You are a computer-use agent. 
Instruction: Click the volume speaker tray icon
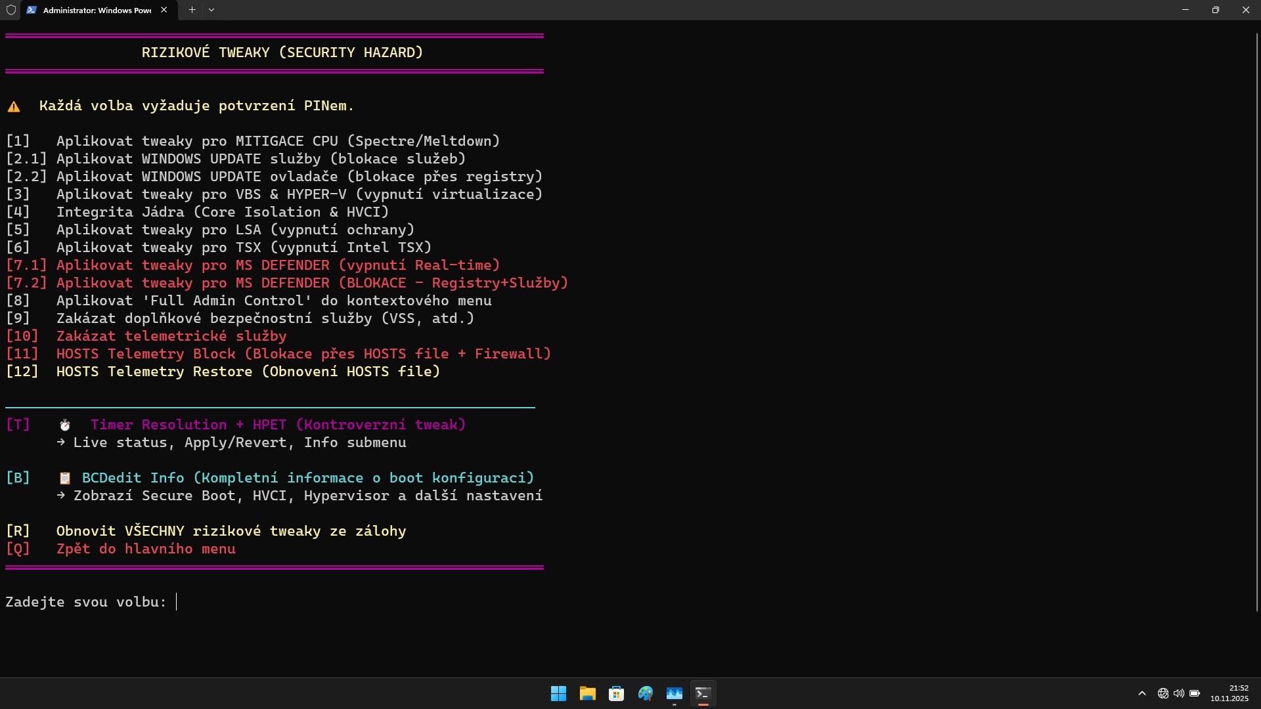(x=1178, y=693)
